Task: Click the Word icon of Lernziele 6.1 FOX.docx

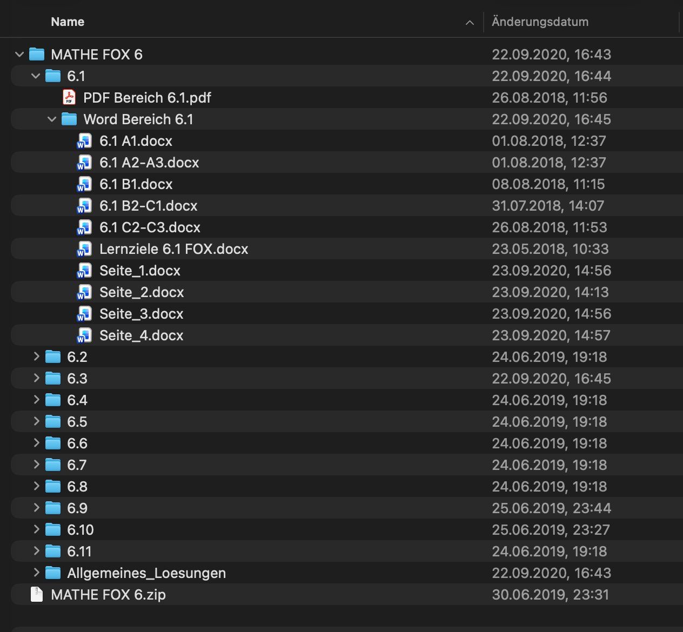Action: [x=84, y=248]
